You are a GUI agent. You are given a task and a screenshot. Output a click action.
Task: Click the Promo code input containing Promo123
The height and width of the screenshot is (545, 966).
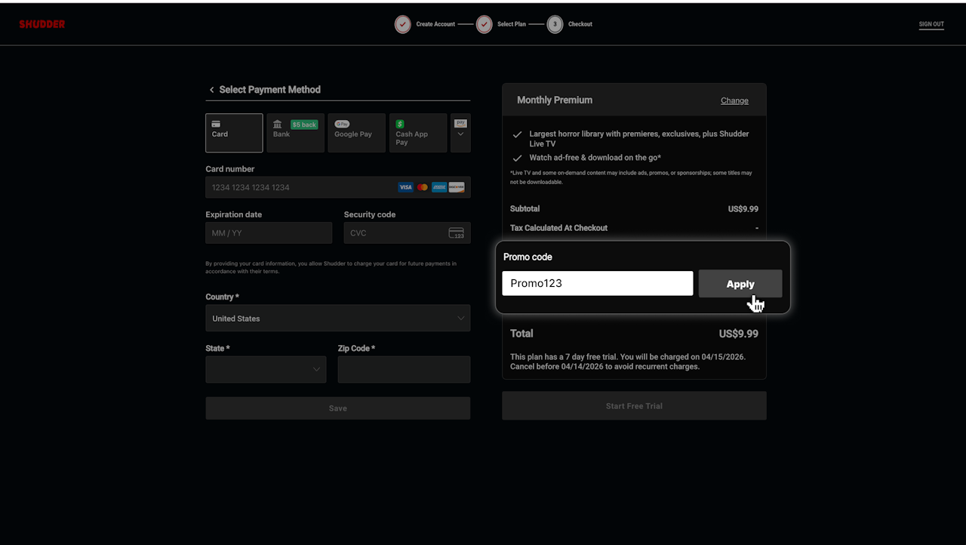coord(598,283)
